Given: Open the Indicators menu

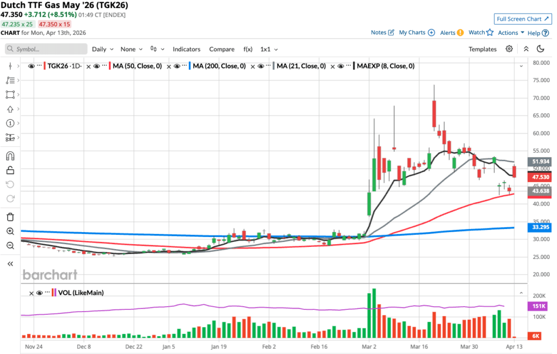Looking at the screenshot, I should point(187,49).
